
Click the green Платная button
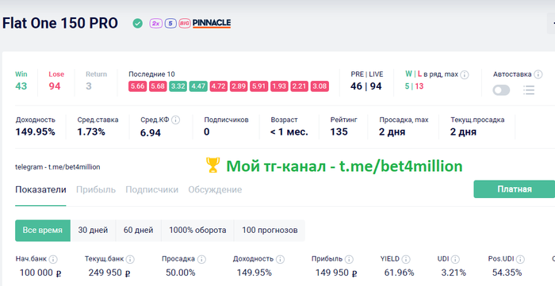click(515, 189)
